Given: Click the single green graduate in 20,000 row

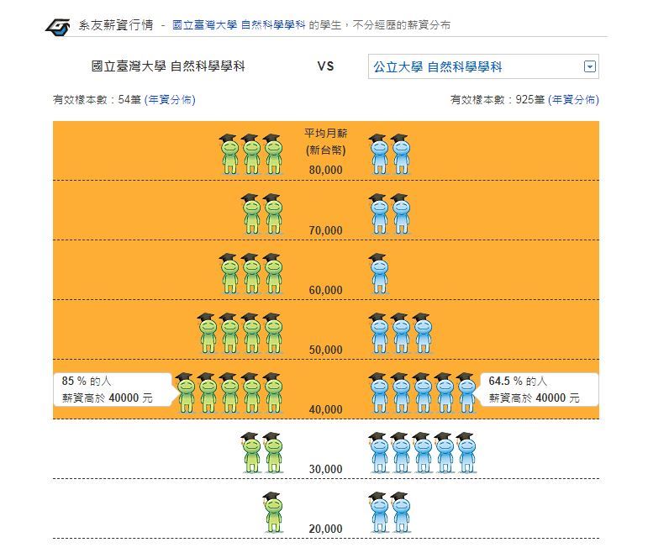Looking at the screenshot, I should (x=272, y=512).
